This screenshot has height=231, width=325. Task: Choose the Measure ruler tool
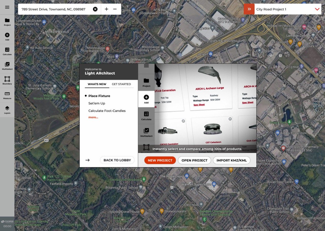7,95
